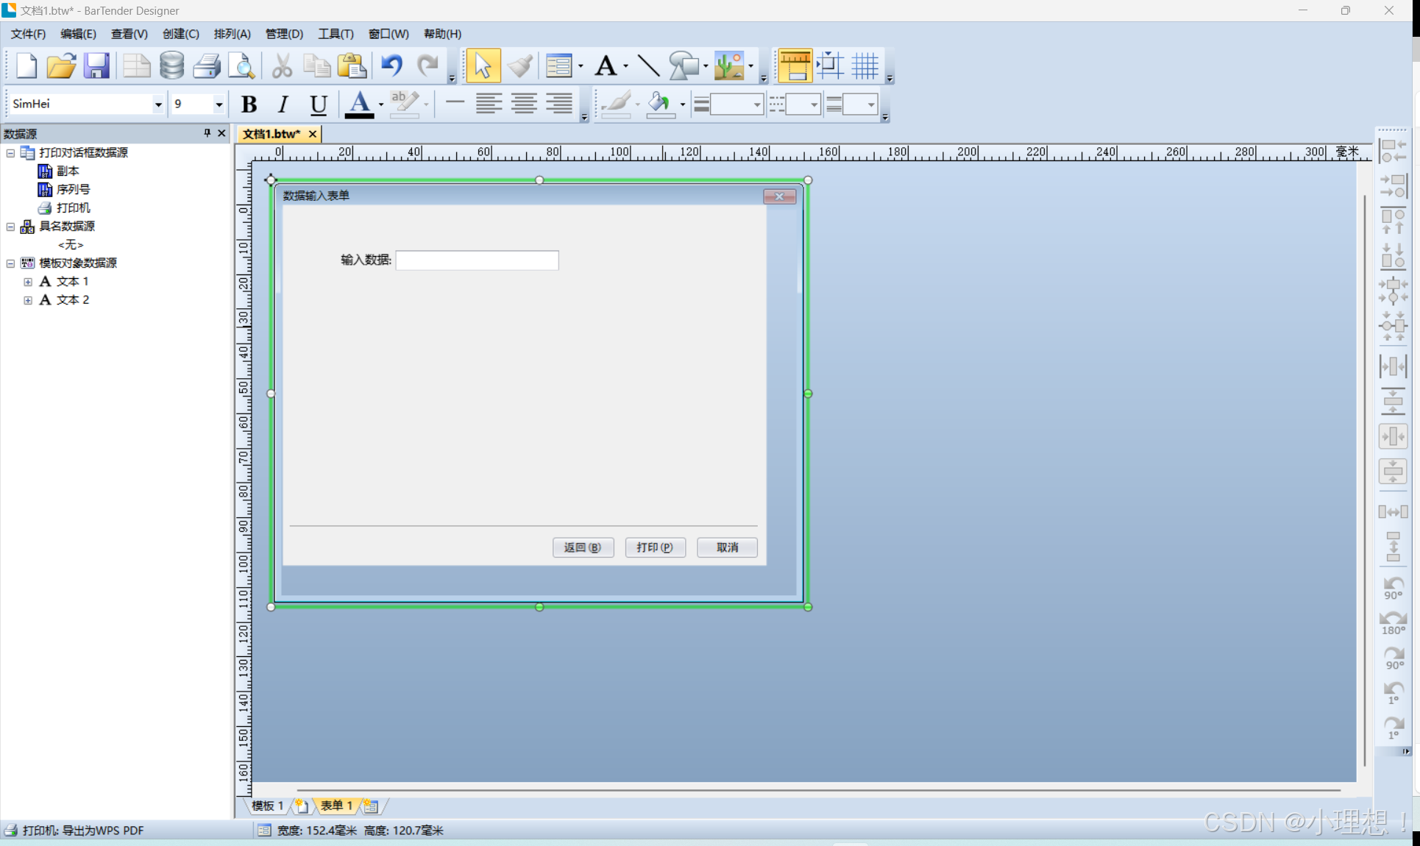Image resolution: width=1420 pixels, height=846 pixels.
Task: Open the 工具(T) menu
Action: [x=336, y=34]
